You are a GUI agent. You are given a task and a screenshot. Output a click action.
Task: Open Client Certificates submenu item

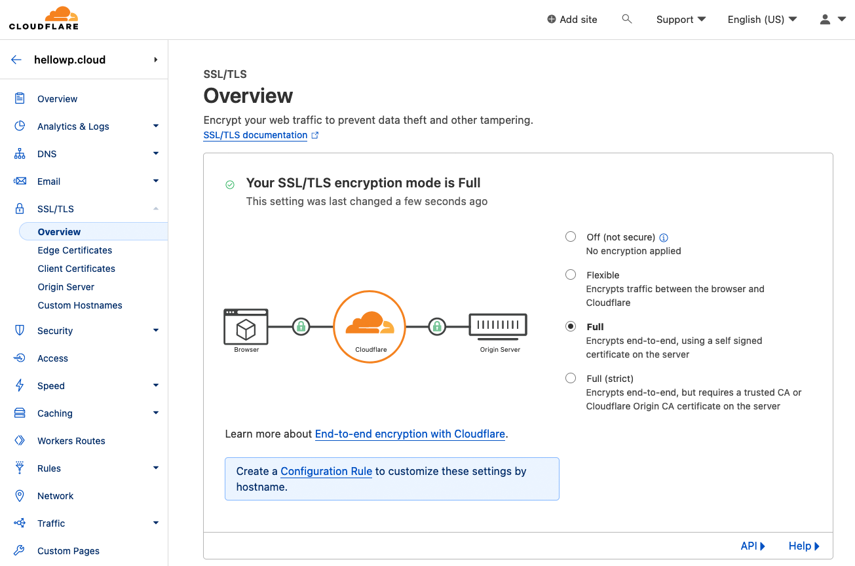click(x=77, y=269)
